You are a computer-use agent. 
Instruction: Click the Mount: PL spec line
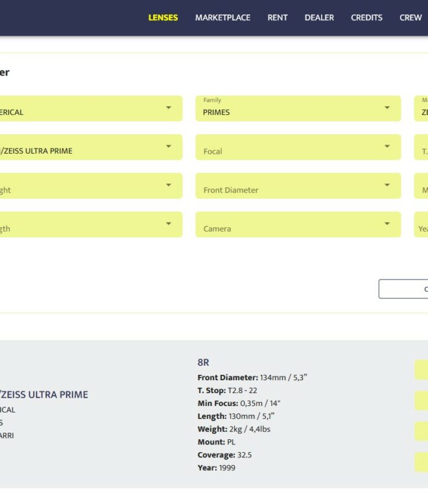(216, 442)
